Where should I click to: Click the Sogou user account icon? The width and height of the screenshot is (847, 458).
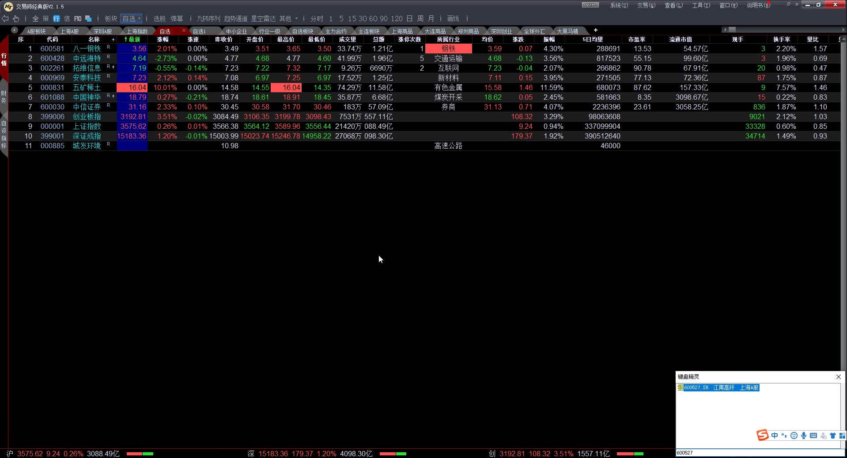823,435
